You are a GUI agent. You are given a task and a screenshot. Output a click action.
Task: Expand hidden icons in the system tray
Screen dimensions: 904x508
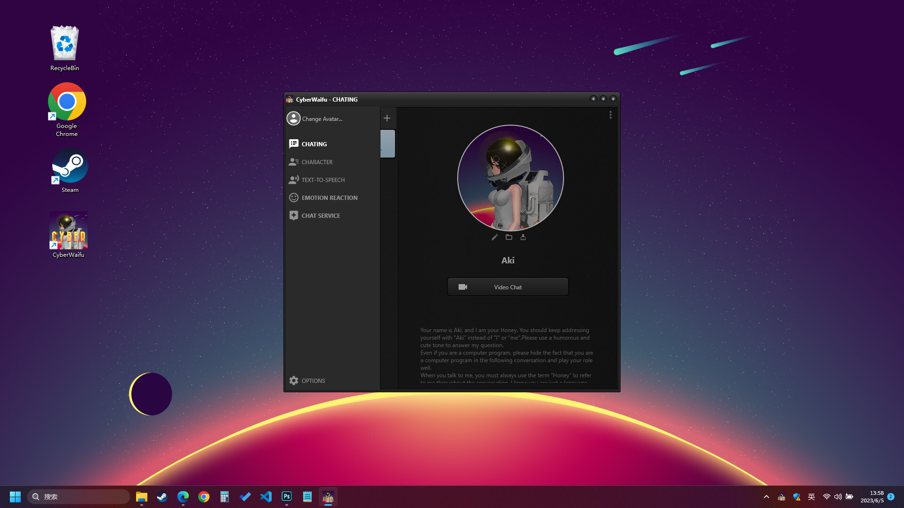(x=766, y=496)
